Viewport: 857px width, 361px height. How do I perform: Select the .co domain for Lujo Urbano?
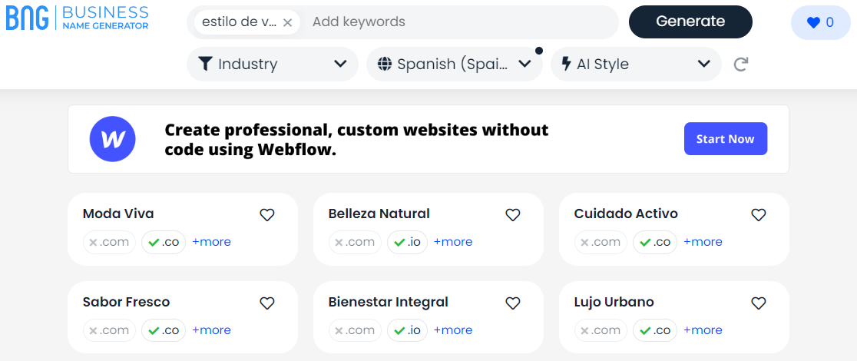(x=655, y=330)
